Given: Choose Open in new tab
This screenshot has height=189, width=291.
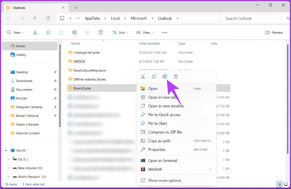Looking at the screenshot, I should click(x=176, y=97).
